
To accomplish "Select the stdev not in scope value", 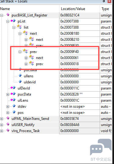I will pyautogui.click(x=73, y=106).
